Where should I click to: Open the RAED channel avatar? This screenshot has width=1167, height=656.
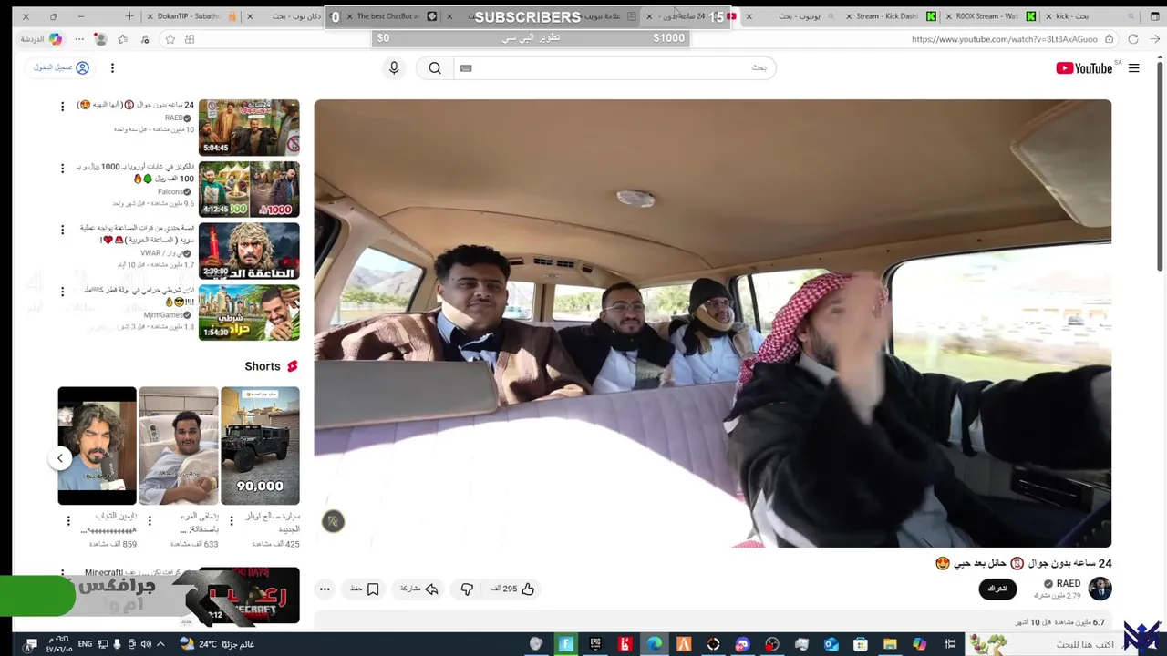(1100, 589)
